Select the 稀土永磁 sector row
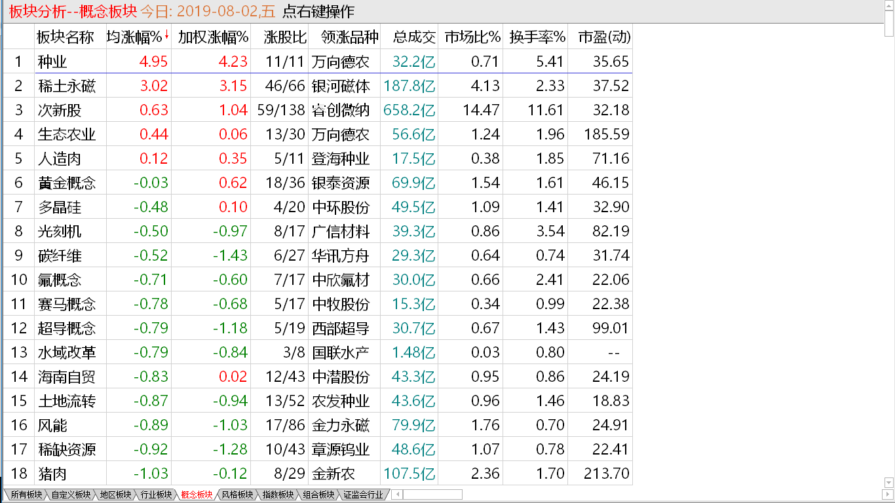The width and height of the screenshot is (895, 503). pyautogui.click(x=317, y=86)
